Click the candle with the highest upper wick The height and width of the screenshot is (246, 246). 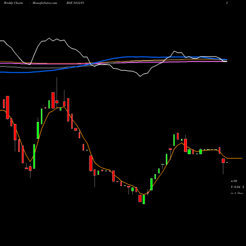[57, 102]
